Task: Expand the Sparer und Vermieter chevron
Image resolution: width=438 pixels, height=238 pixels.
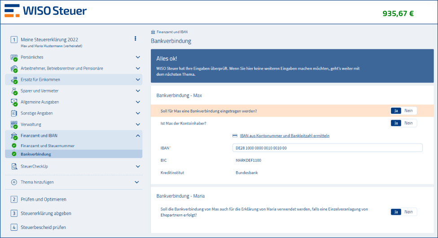Action: [x=138, y=91]
